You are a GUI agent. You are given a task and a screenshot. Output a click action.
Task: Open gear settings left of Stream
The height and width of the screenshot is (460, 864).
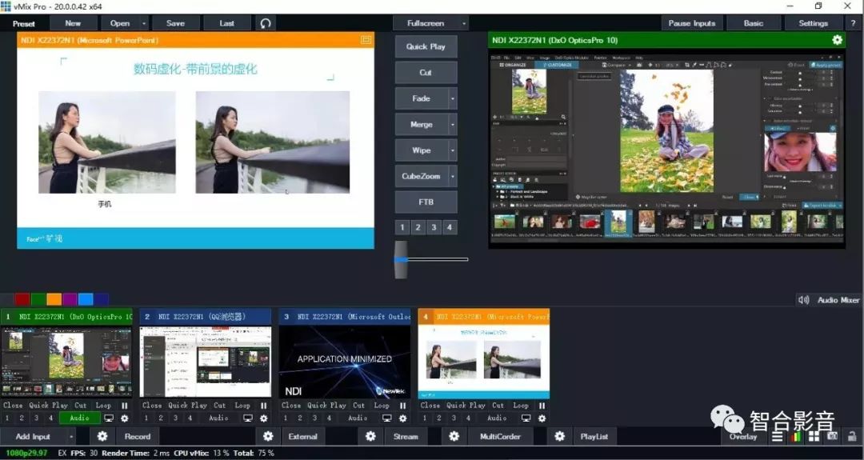point(371,436)
